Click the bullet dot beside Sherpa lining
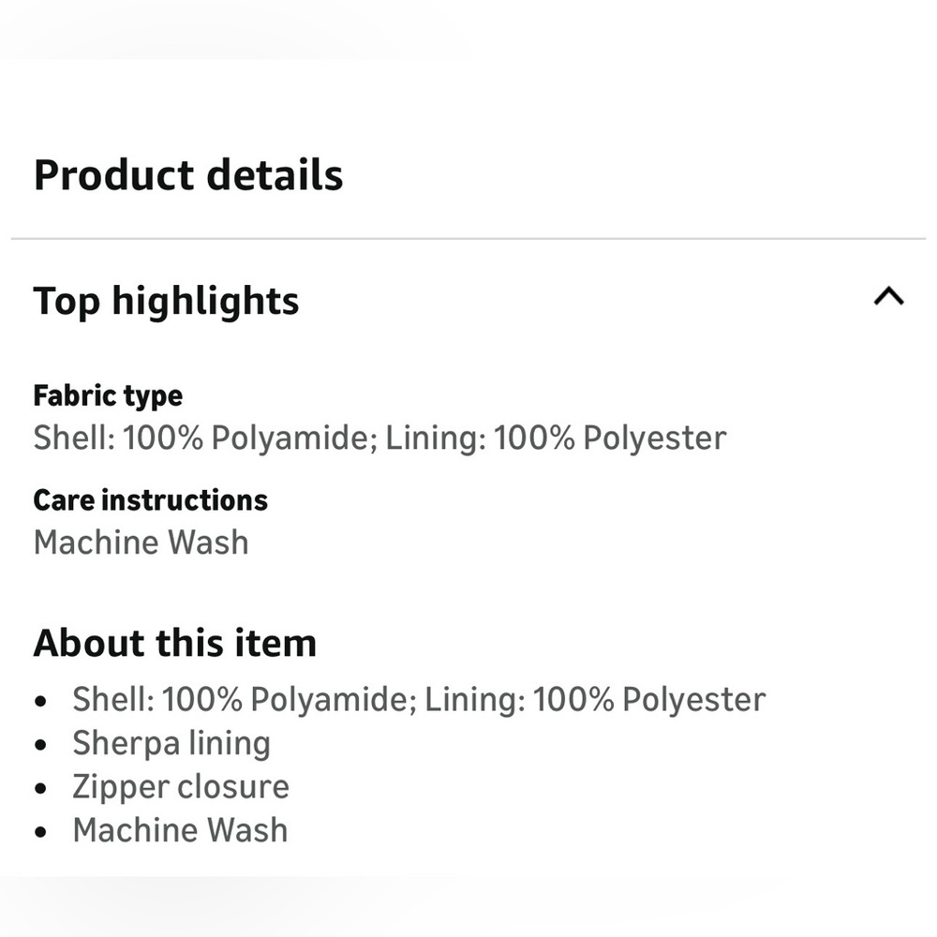Image resolution: width=937 pixels, height=937 pixels. (x=40, y=745)
